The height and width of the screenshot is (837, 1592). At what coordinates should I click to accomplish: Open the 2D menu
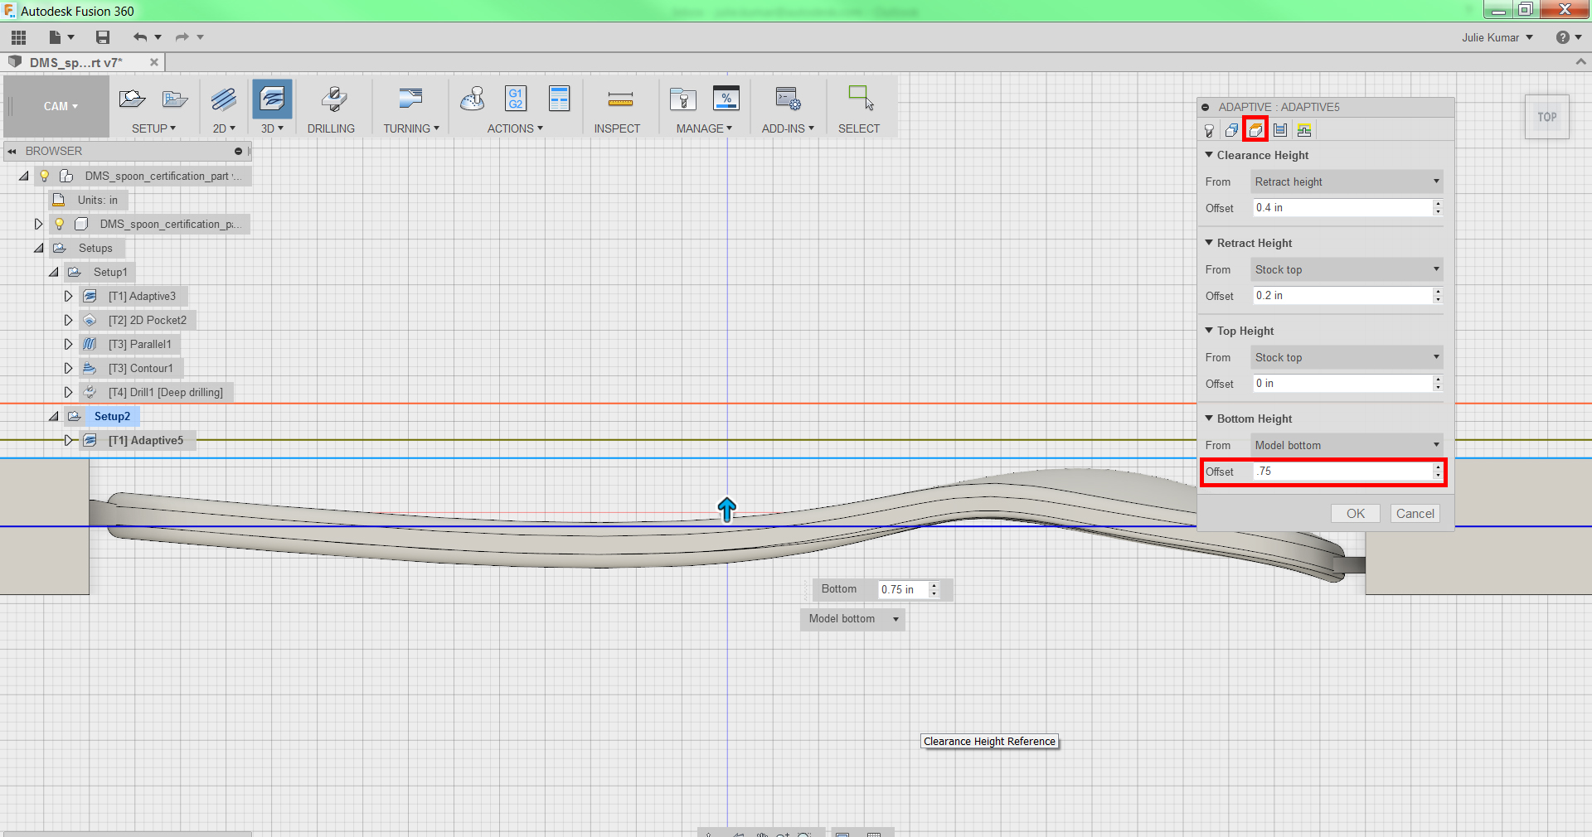(x=224, y=128)
